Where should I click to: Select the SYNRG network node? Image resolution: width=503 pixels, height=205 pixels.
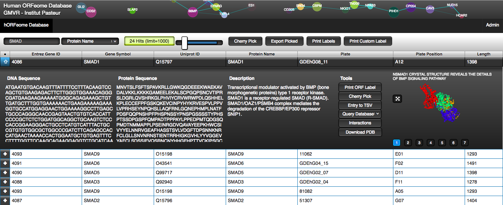click(x=216, y=6)
